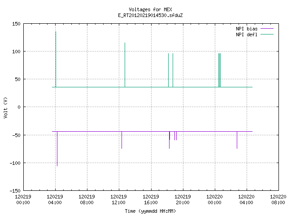Screen dimensions: 287x215
Task: Click the x-axis label 120219 20:00
Action: 183,200
